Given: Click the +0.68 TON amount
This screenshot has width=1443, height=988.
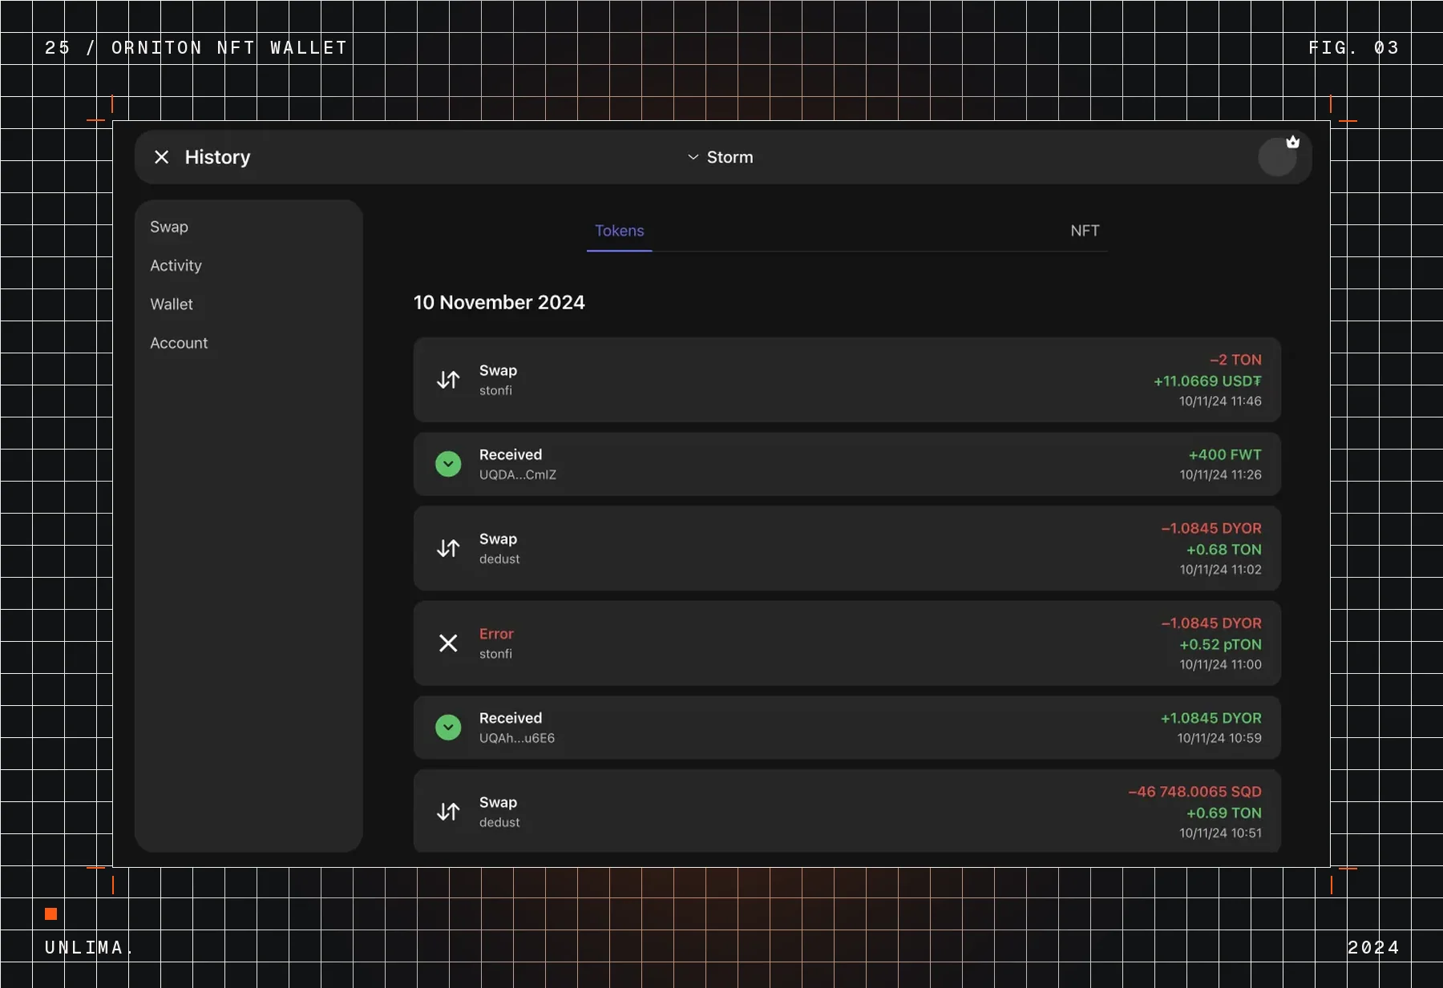Looking at the screenshot, I should (x=1223, y=550).
